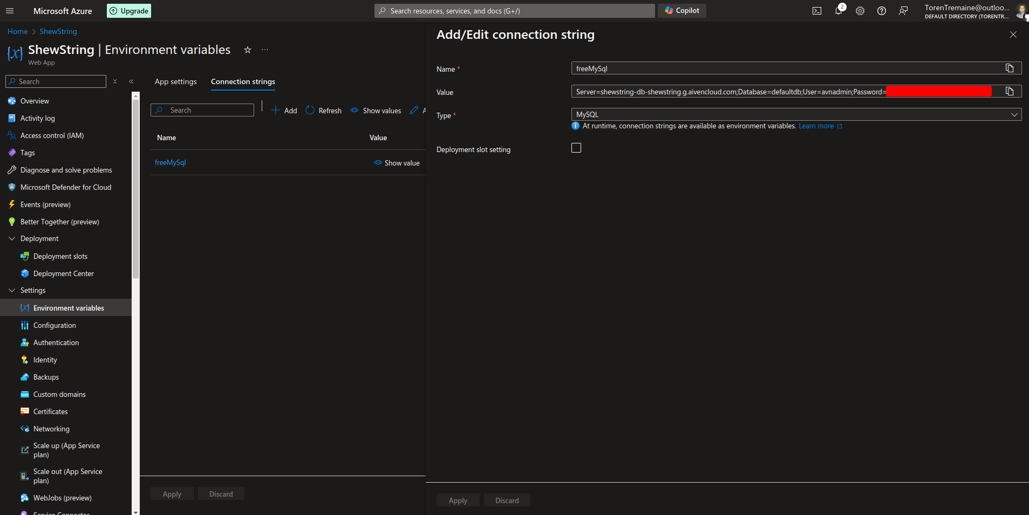Click Add connection string
The height and width of the screenshot is (515, 1029).
pyautogui.click(x=284, y=110)
